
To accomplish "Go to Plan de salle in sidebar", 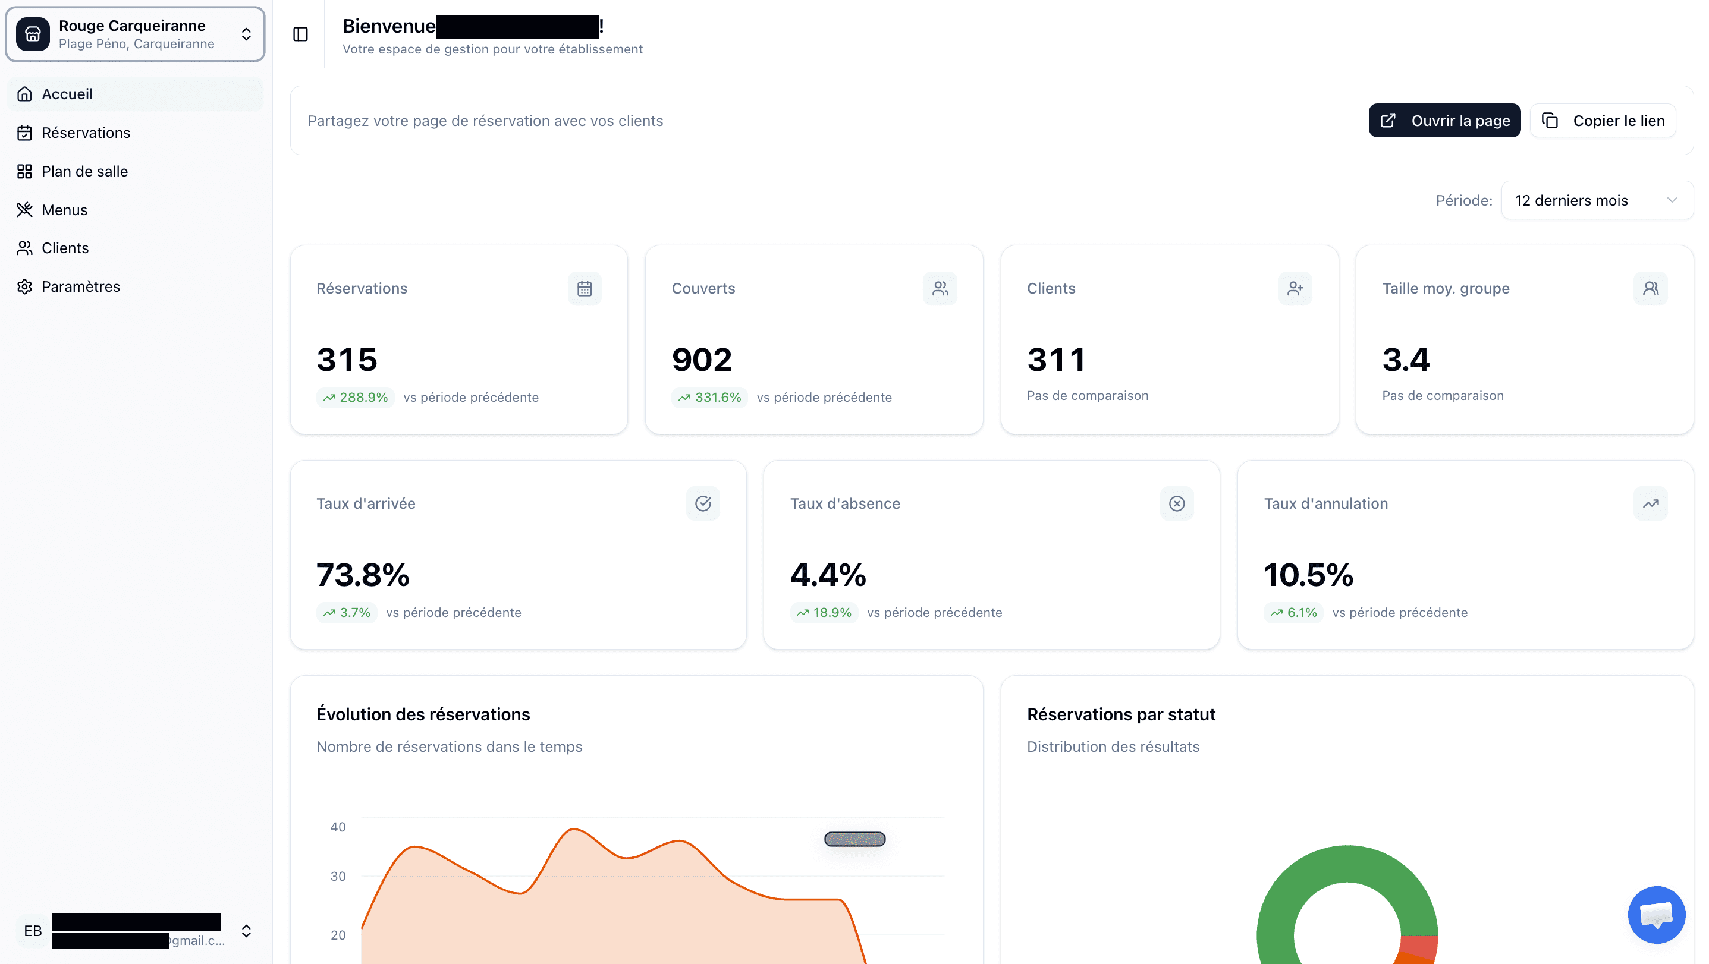I will tap(84, 171).
